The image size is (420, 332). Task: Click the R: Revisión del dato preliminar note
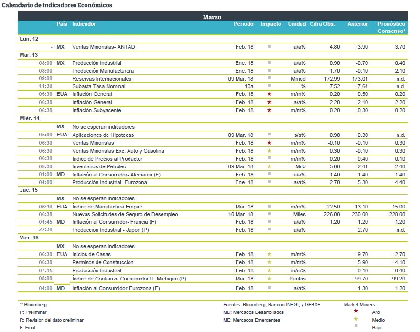(x=52, y=320)
